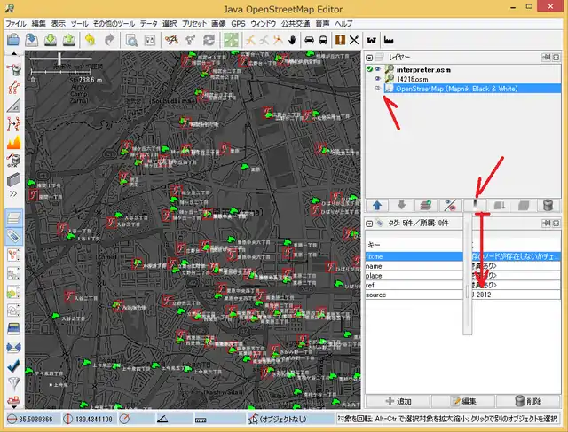Click the car preset icon
The height and width of the screenshot is (432, 568).
(309, 40)
